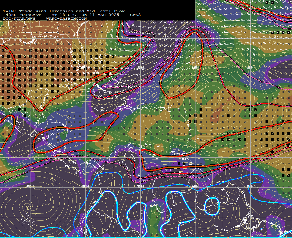The width and height of the screenshot is (292, 238).
Task: Click the '10N' label near Central America
Action: (58, 157)
